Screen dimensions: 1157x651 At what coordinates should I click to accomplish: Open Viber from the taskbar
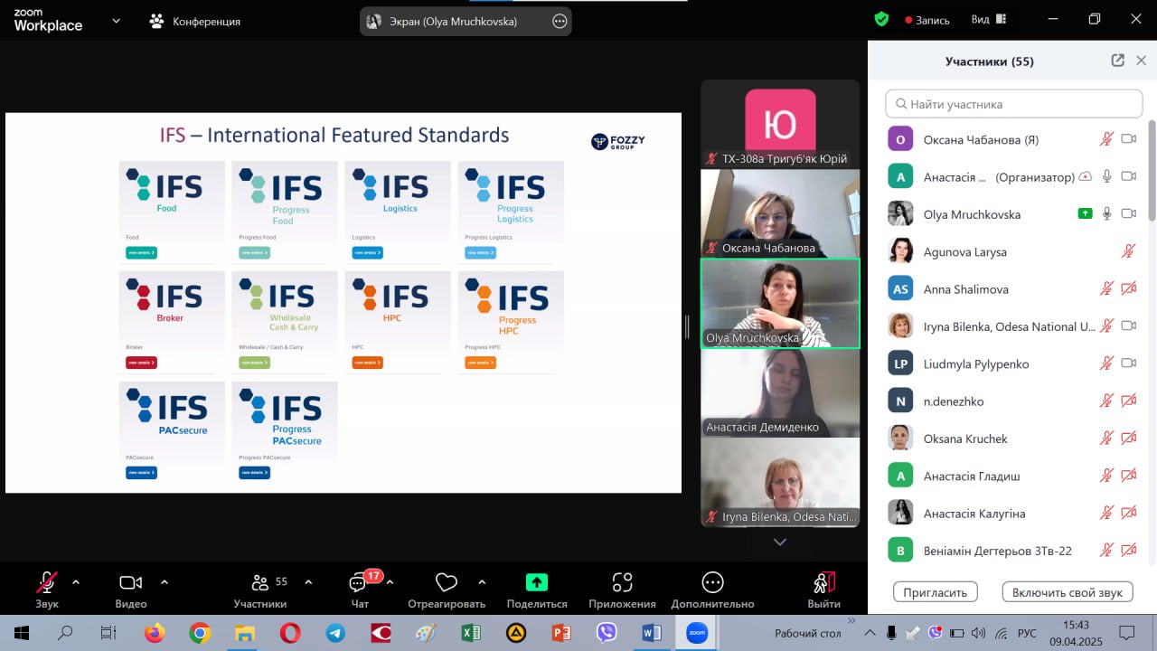pyautogui.click(x=607, y=633)
